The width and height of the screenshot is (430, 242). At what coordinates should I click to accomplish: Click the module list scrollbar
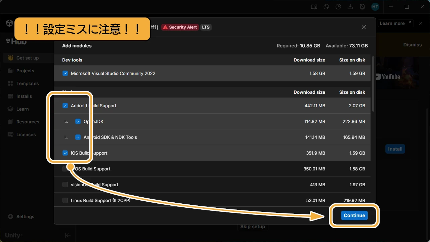pyautogui.click(x=373, y=84)
